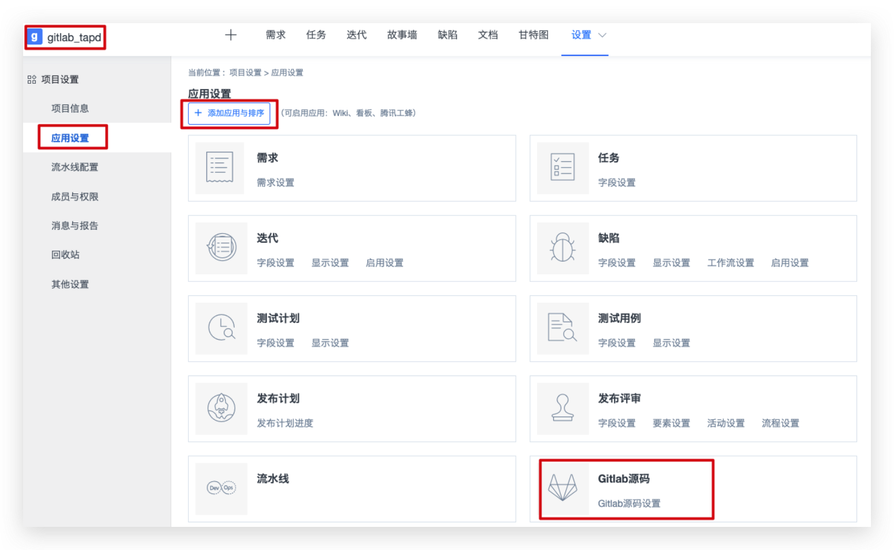Click 启用设置 under 迭代
Screen dimensions: 894x550
click(x=385, y=263)
